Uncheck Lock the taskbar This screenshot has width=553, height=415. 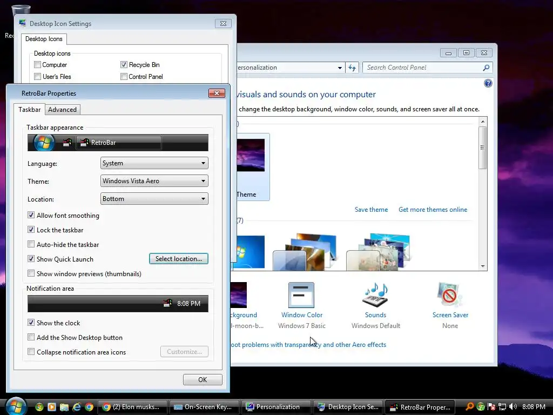[x=31, y=230]
